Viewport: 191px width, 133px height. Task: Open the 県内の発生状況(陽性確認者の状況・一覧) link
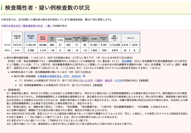click(28, 26)
